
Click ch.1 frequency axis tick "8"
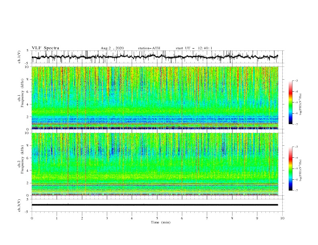(28, 79)
